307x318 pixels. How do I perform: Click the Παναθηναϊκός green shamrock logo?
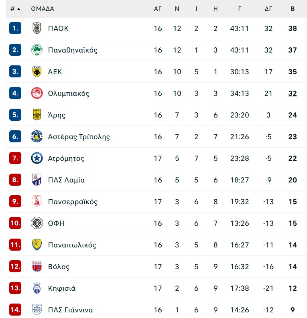[37, 50]
